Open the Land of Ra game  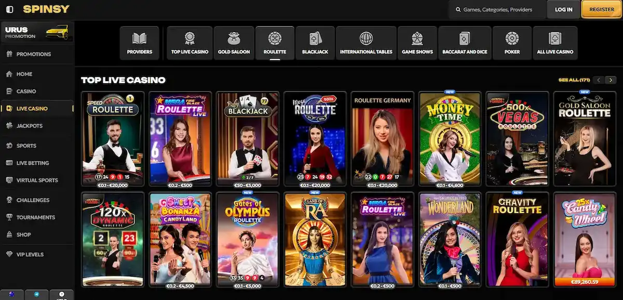(315, 240)
